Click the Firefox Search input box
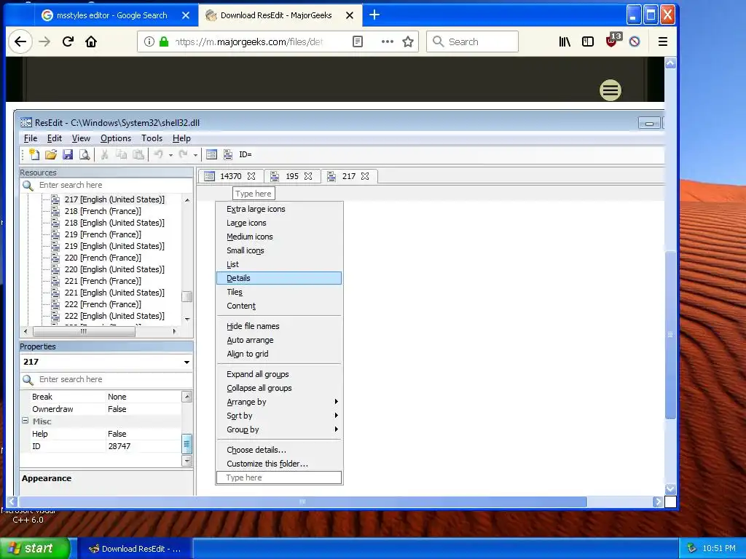Image resolution: width=746 pixels, height=559 pixels. point(472,41)
